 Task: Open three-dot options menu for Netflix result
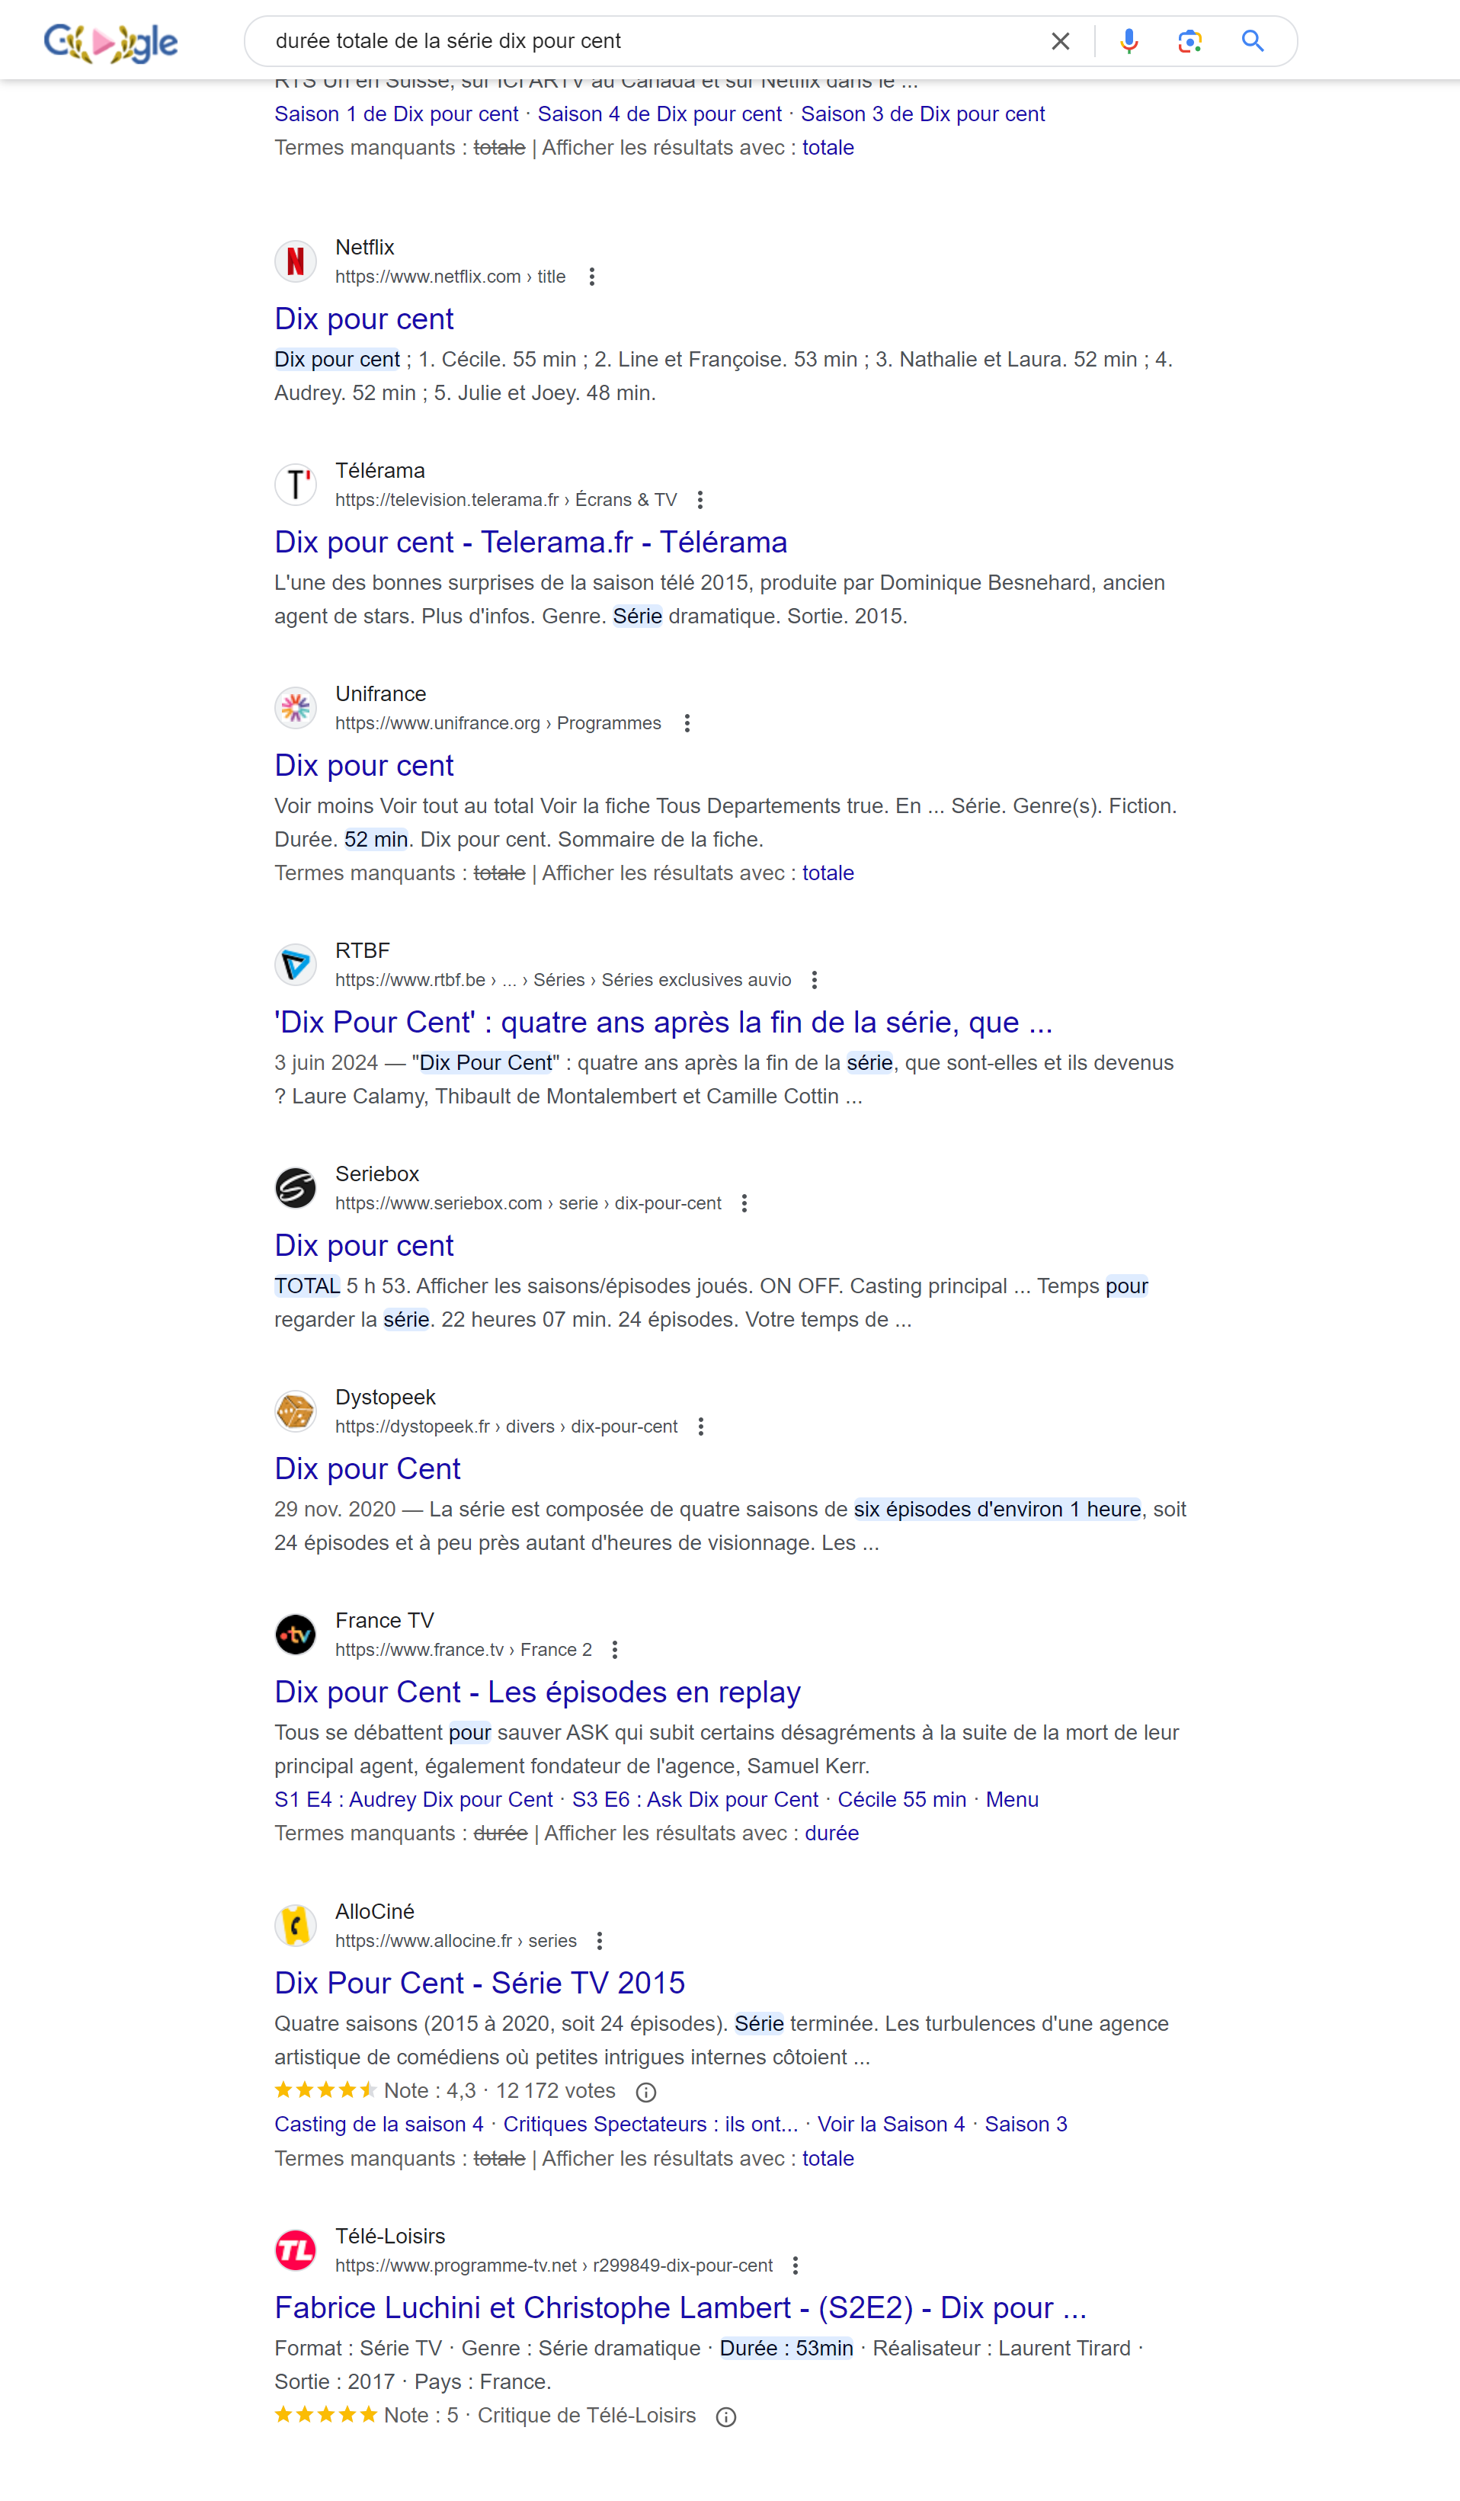[x=591, y=277]
